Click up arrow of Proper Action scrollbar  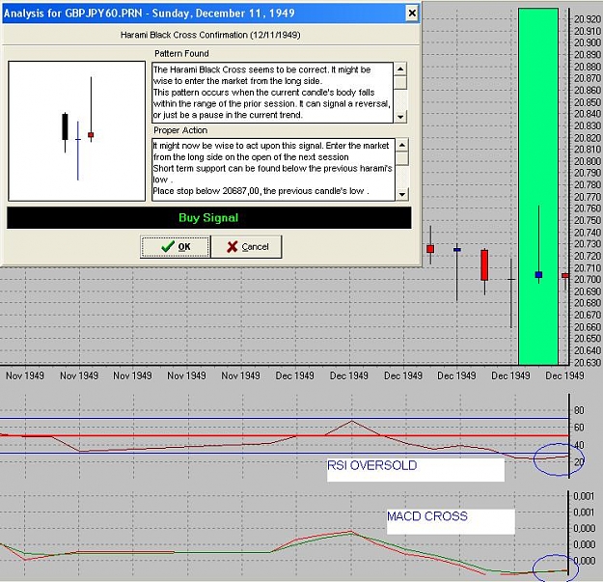click(x=402, y=145)
